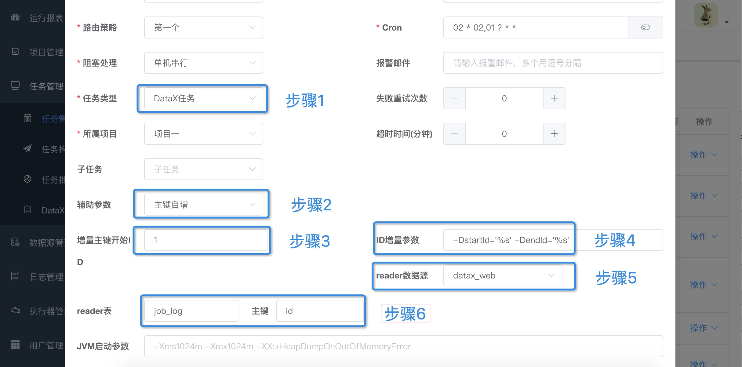Open the 阻塞处理 dropdown
742x367 pixels.
click(204, 63)
